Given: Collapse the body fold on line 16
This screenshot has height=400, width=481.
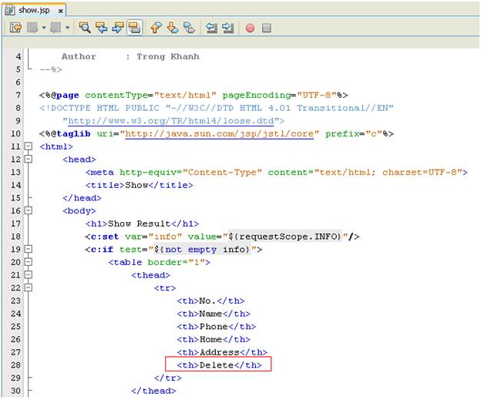Looking at the screenshot, I should point(29,210).
